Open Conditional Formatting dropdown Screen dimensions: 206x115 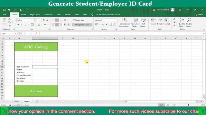[x=125, y=23]
